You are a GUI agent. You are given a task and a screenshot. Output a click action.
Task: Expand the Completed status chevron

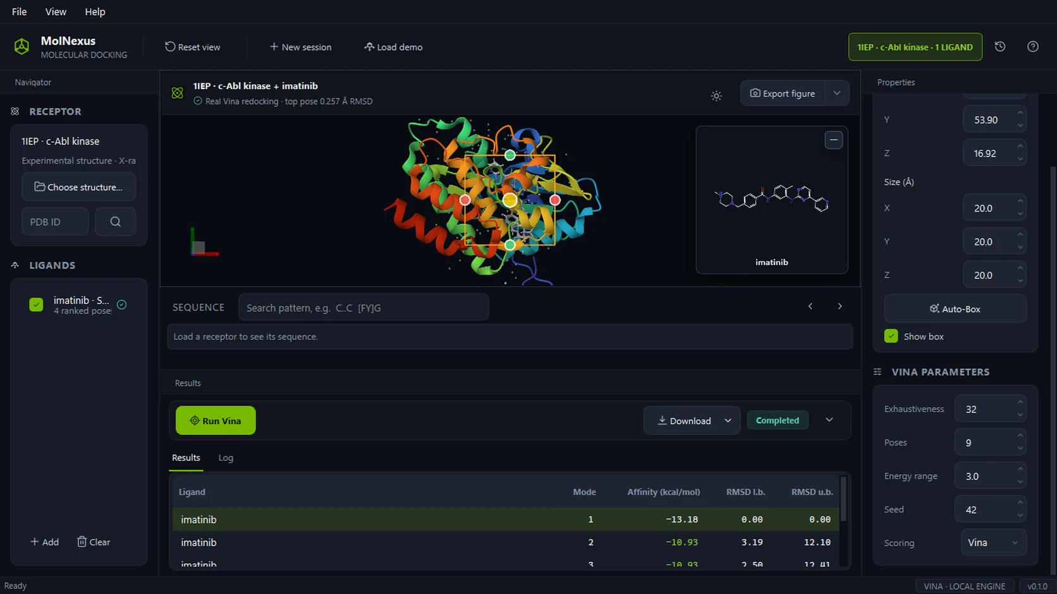[x=829, y=420]
